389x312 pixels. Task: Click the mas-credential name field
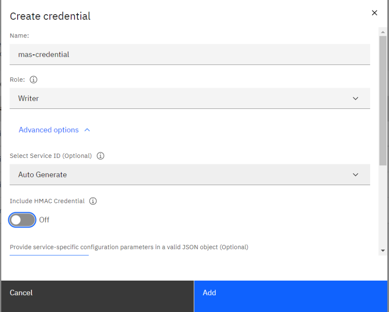(x=190, y=54)
